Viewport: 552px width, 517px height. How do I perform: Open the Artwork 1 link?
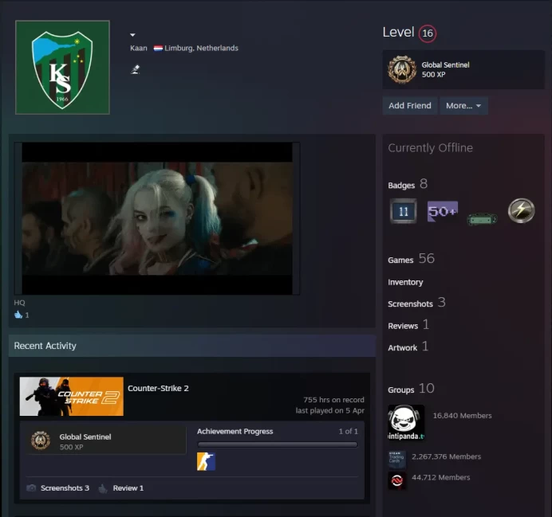point(408,347)
